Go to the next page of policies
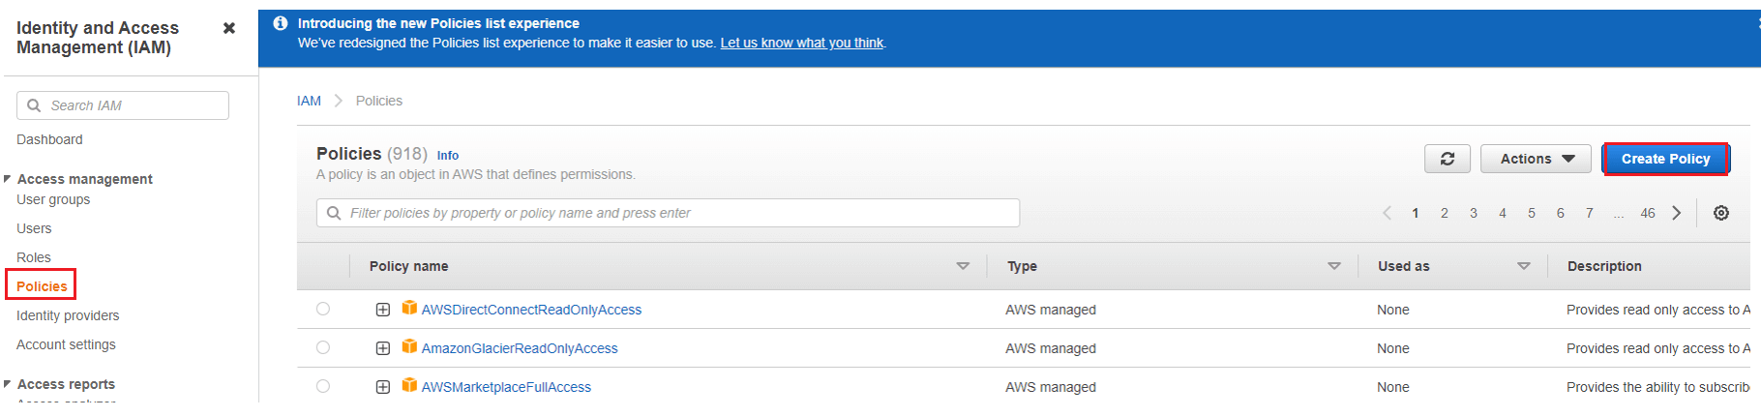 1677,213
